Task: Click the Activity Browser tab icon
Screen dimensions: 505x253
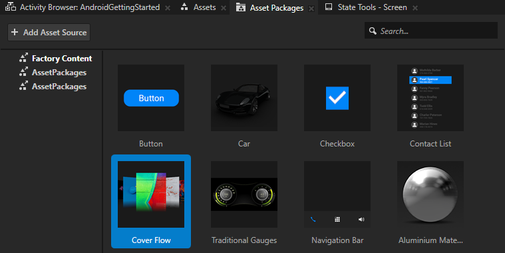Action: pyautogui.click(x=11, y=7)
